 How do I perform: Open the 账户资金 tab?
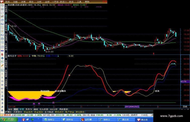pos(70,112)
